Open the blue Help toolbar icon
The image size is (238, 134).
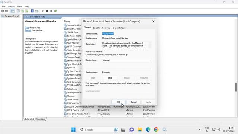click(x=32, y=11)
